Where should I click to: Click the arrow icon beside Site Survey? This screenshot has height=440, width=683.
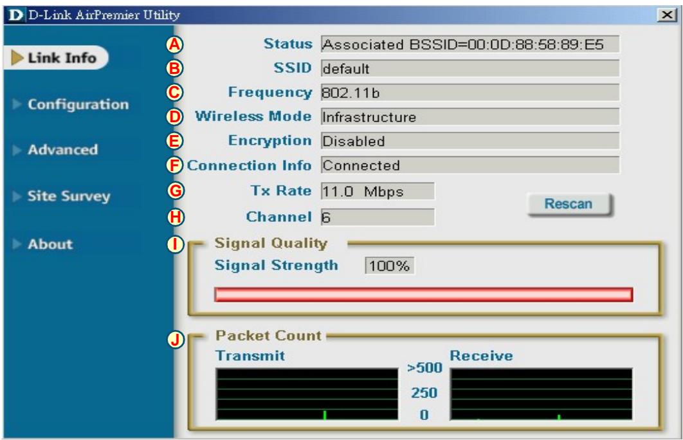[17, 196]
